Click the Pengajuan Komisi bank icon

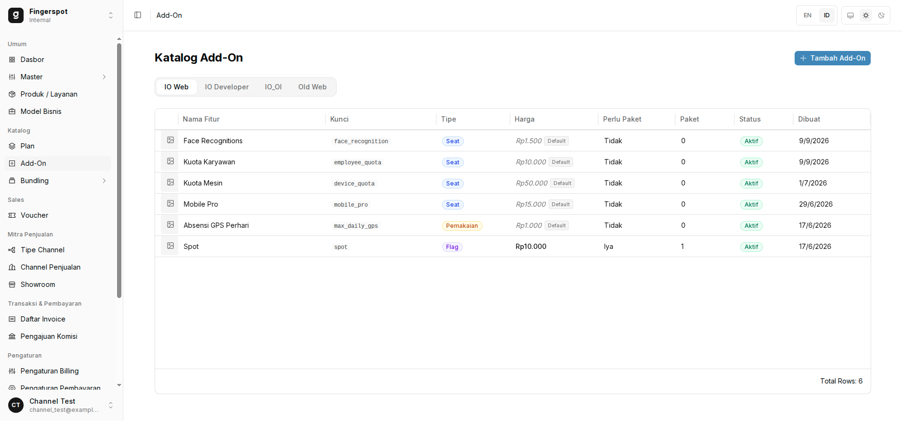[x=12, y=336]
